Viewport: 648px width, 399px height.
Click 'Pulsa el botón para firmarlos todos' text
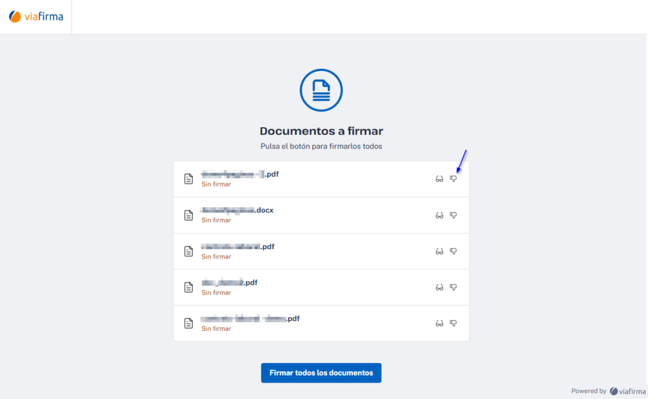[321, 146]
